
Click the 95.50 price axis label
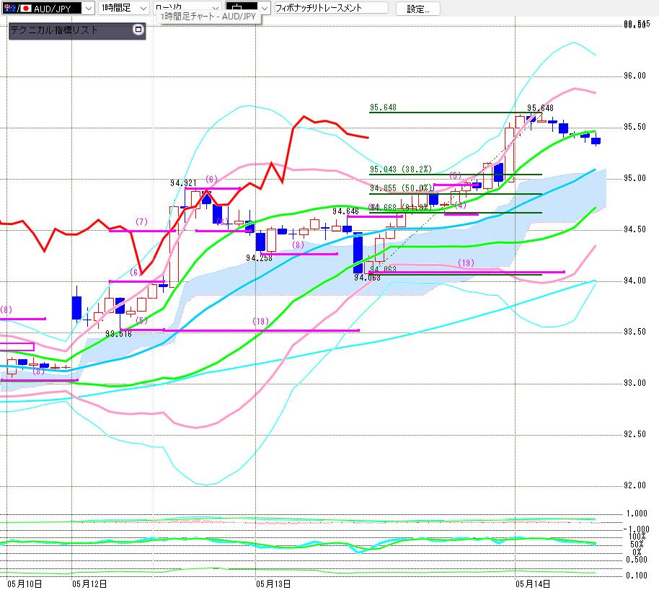pos(634,127)
